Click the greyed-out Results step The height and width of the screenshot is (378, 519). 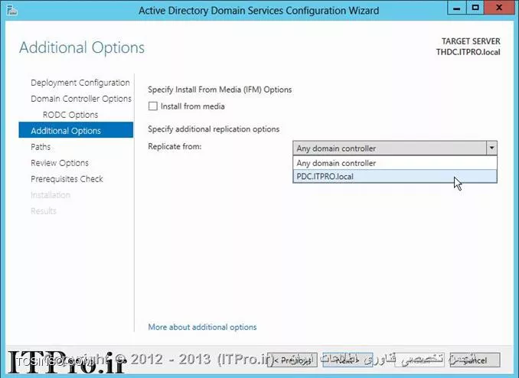(44, 211)
